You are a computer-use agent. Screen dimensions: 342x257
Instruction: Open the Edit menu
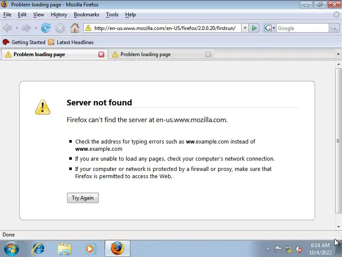tap(22, 15)
